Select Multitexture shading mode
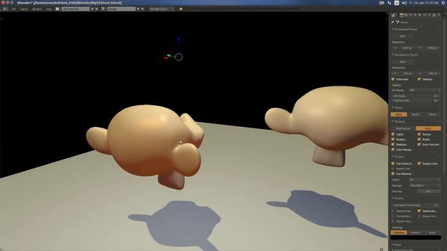The height and width of the screenshot is (251, 447). tap(403, 128)
